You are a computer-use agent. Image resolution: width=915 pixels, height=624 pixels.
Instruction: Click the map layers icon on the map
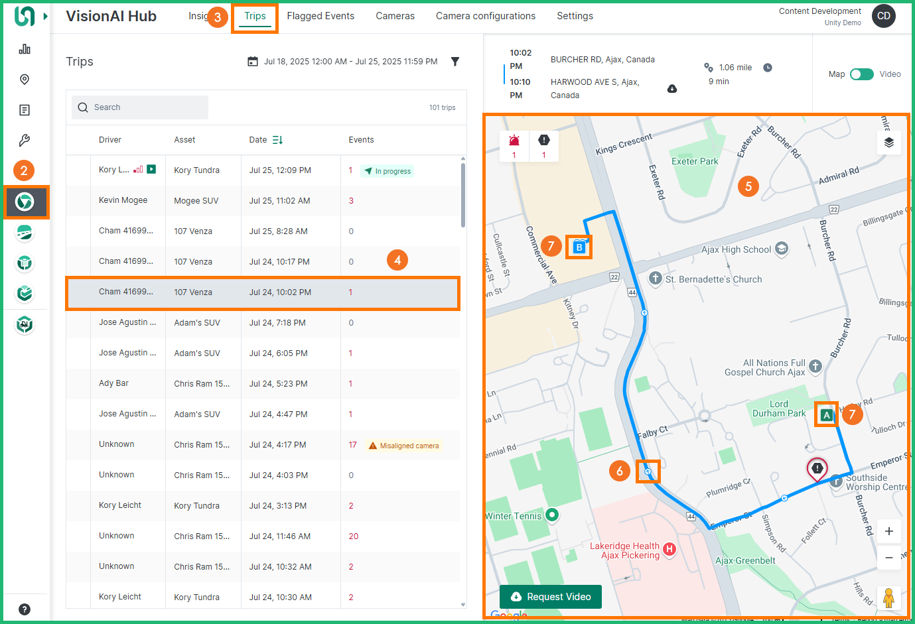889,142
